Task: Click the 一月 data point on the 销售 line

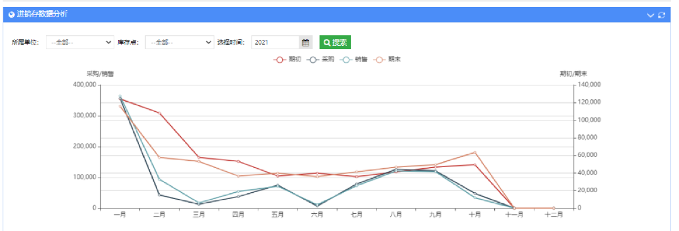Action: (120, 96)
